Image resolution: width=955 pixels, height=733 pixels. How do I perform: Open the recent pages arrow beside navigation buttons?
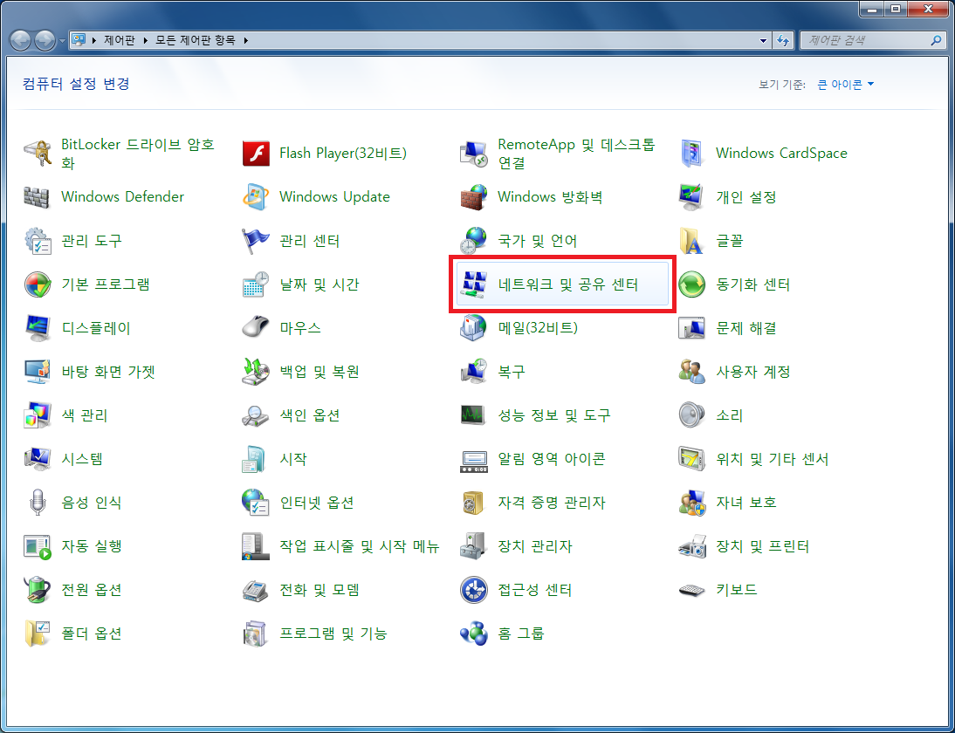(62, 41)
